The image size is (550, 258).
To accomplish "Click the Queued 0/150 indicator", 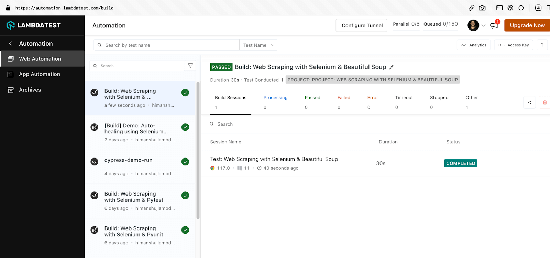I will pos(440,24).
